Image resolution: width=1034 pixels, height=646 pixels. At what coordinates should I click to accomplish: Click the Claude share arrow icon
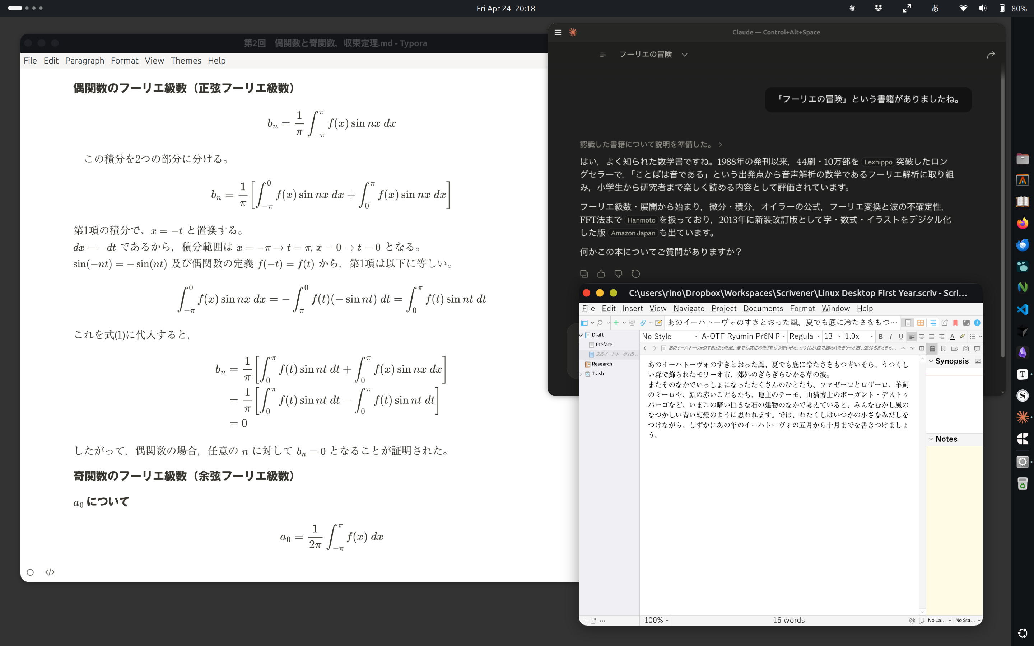991,55
